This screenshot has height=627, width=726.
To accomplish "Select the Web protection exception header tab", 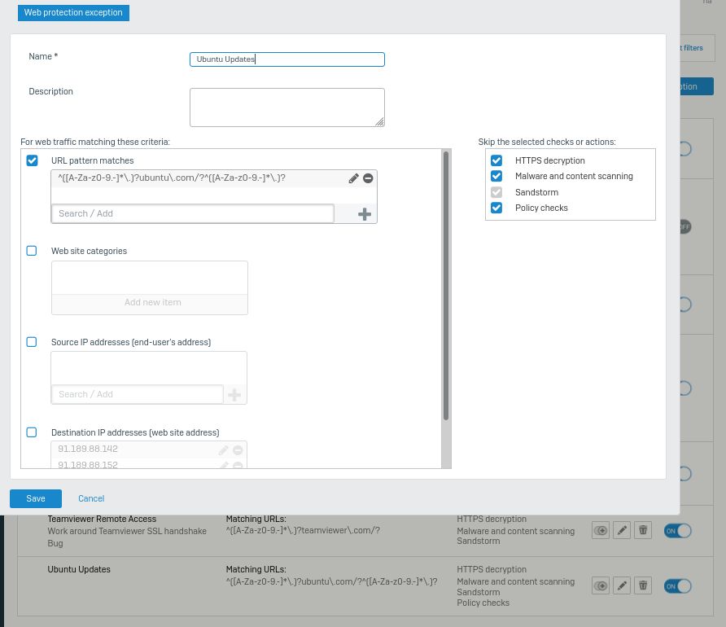I will point(73,12).
